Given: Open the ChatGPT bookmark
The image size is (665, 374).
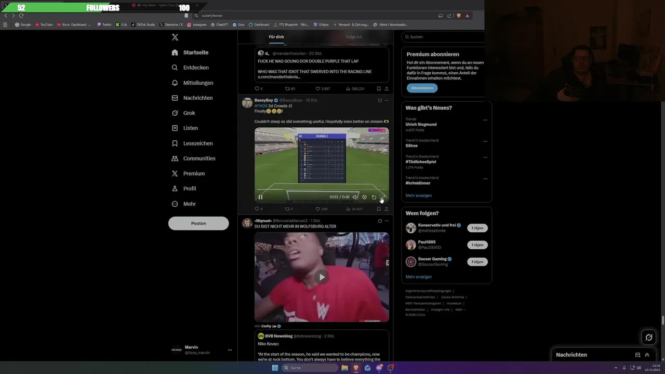Looking at the screenshot, I should click(219, 24).
